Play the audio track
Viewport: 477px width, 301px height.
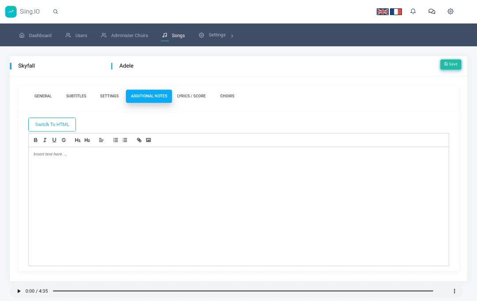coord(19,291)
